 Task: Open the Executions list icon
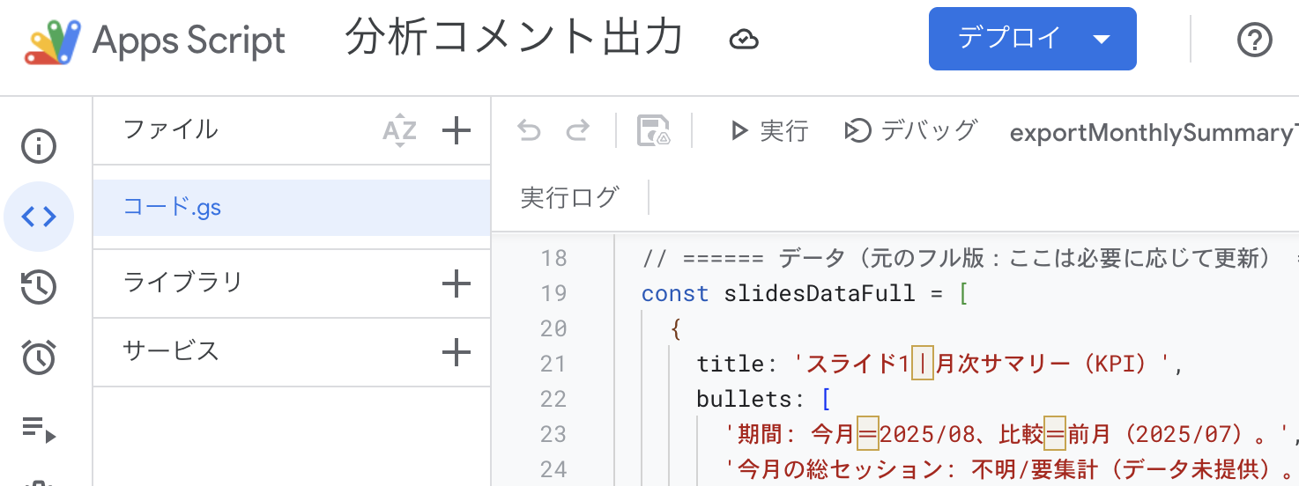39,429
